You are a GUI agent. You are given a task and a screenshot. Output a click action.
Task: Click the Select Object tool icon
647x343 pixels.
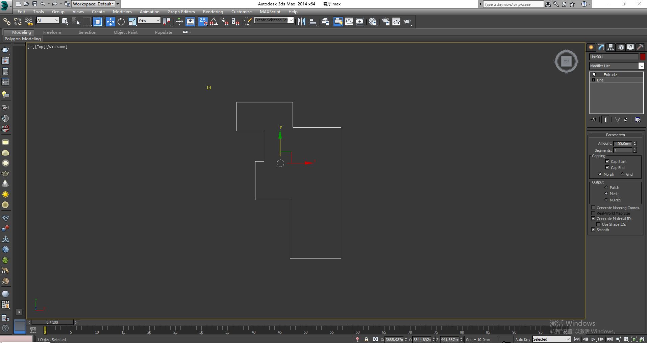tap(65, 22)
